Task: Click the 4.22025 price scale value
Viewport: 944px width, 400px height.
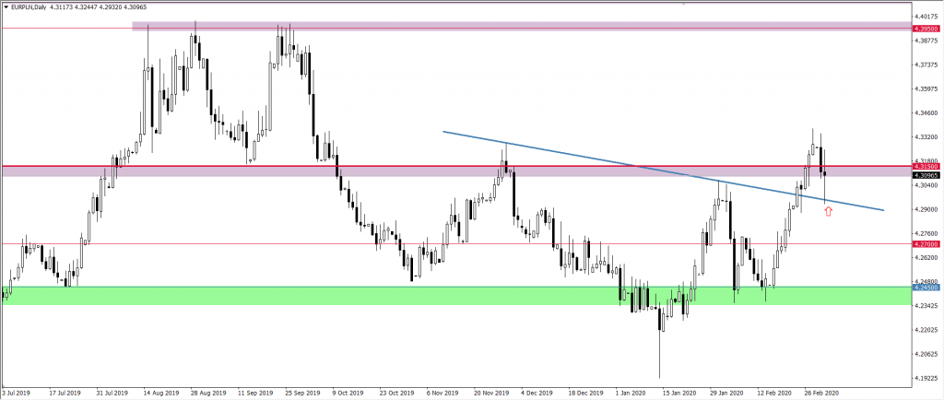Action: 927,330
